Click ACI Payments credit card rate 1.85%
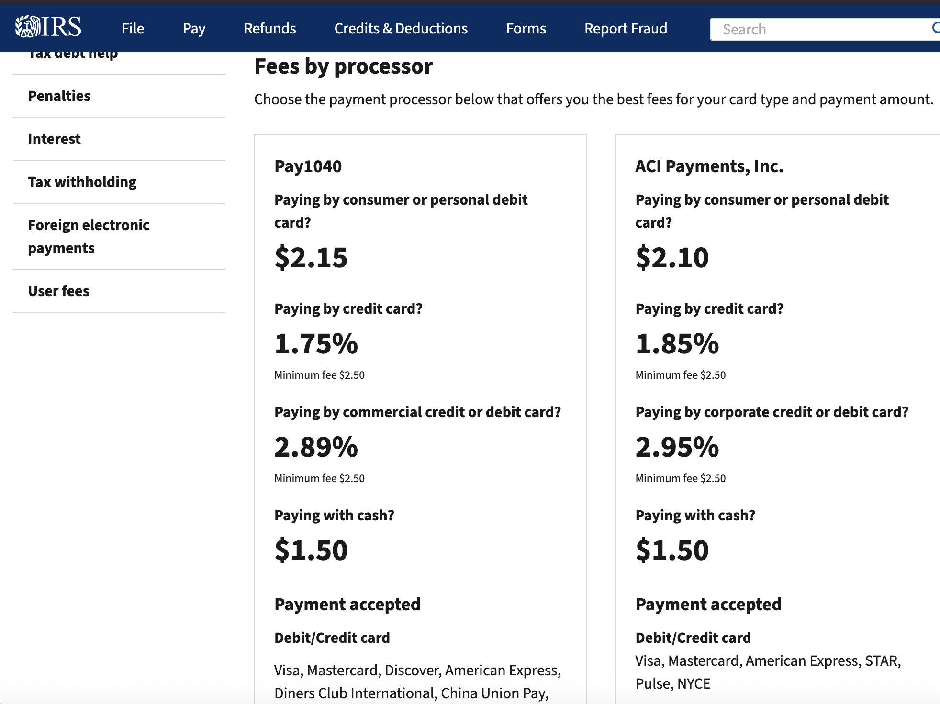The height and width of the screenshot is (704, 940). [x=677, y=343]
